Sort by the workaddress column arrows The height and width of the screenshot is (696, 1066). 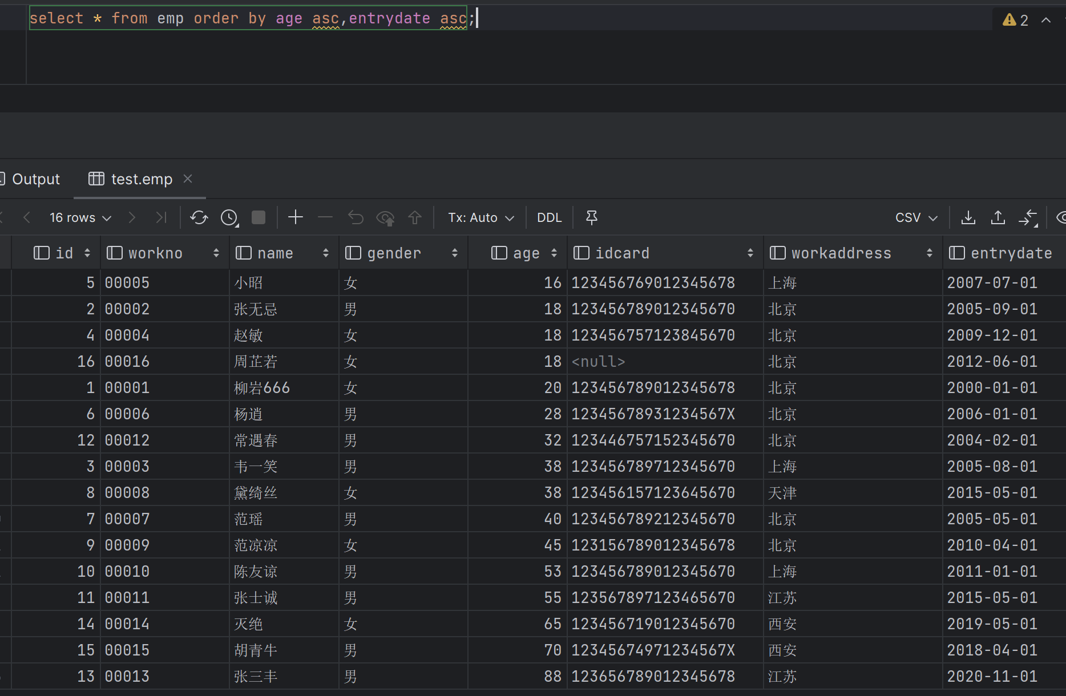930,253
